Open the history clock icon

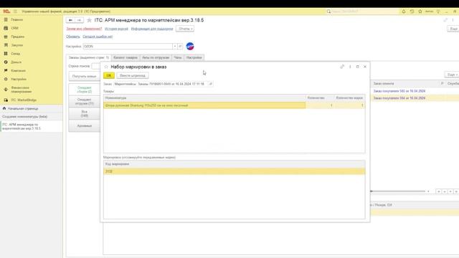coord(412,11)
